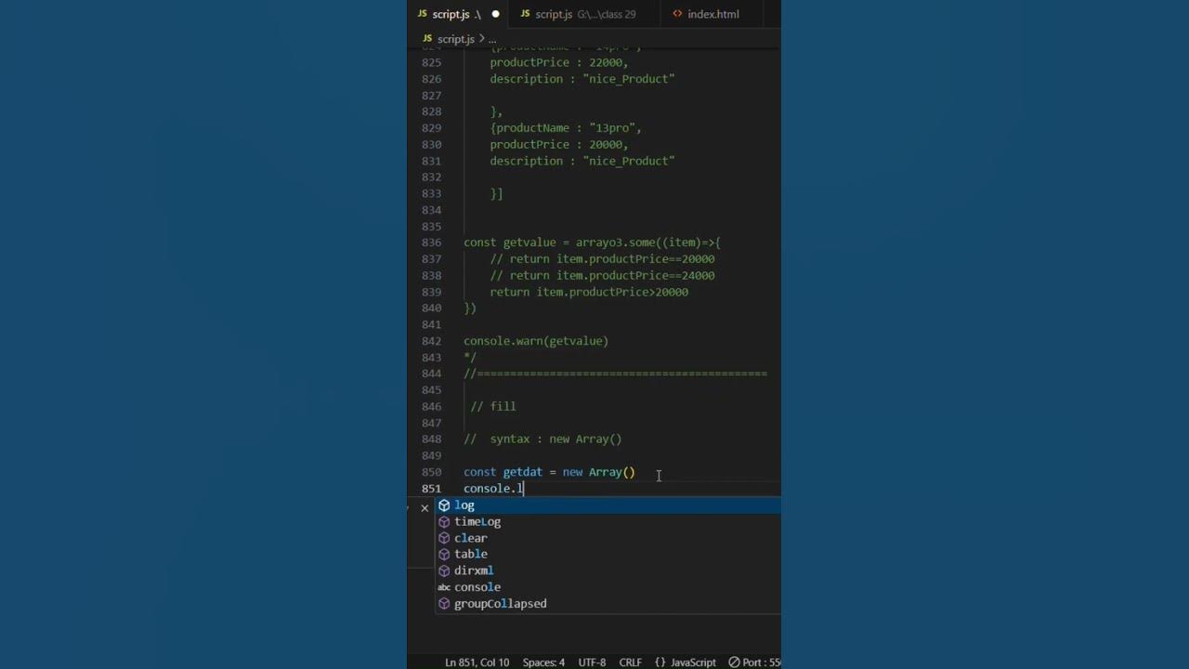Screen dimensions: 1189x669
Task: Click script.js in the breadcrumb bar
Action: tap(455, 39)
